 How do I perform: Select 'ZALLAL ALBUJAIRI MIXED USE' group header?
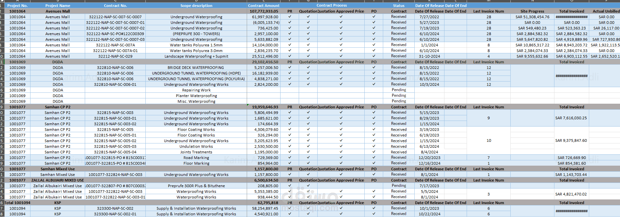(x=58, y=180)
